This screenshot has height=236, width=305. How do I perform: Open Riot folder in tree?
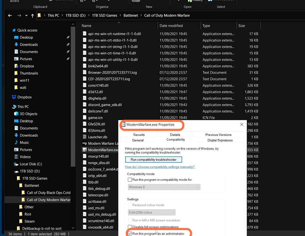point(28,214)
